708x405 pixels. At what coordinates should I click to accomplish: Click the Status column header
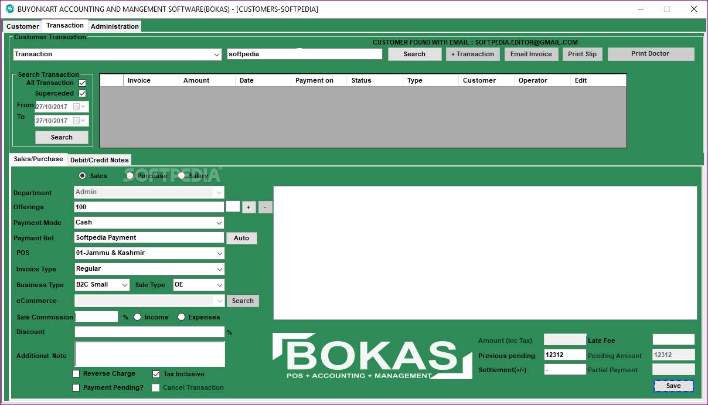point(375,80)
